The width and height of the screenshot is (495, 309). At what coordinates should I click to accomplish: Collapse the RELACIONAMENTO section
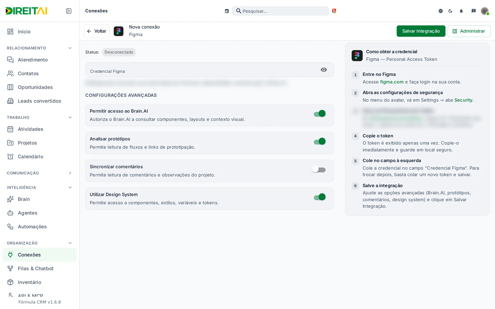click(x=70, y=48)
